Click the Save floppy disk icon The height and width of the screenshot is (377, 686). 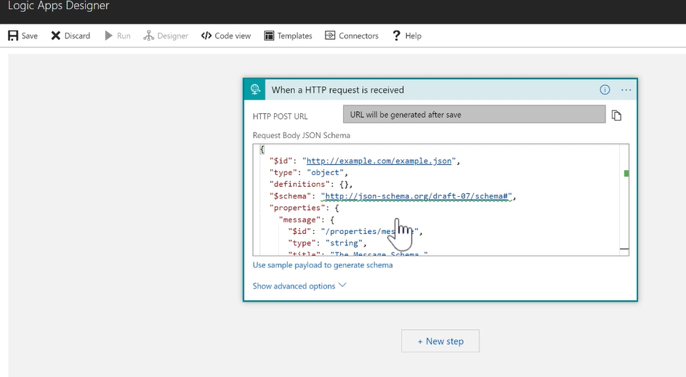pos(13,36)
